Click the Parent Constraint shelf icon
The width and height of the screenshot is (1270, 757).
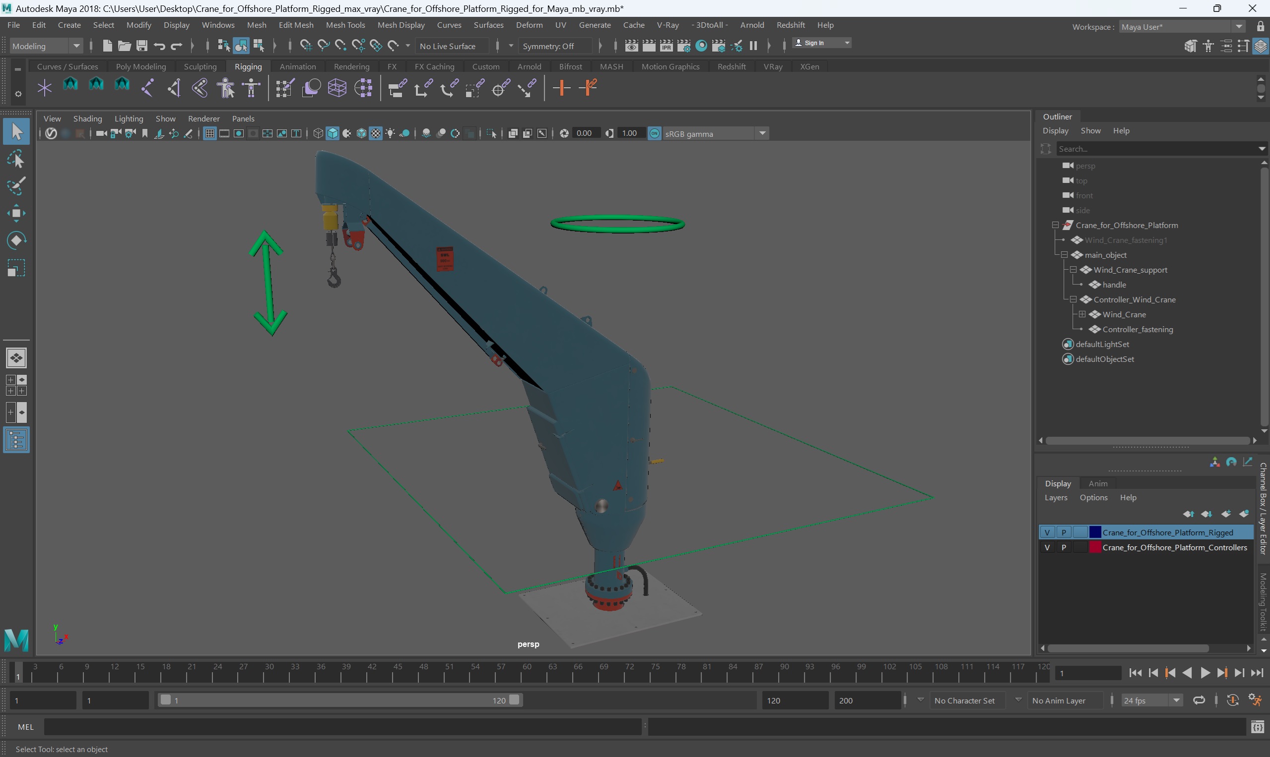(398, 88)
